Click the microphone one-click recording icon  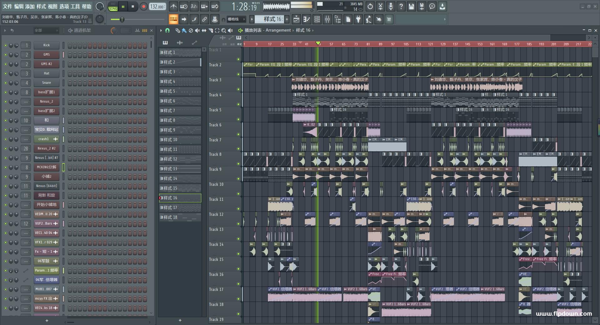[391, 6]
